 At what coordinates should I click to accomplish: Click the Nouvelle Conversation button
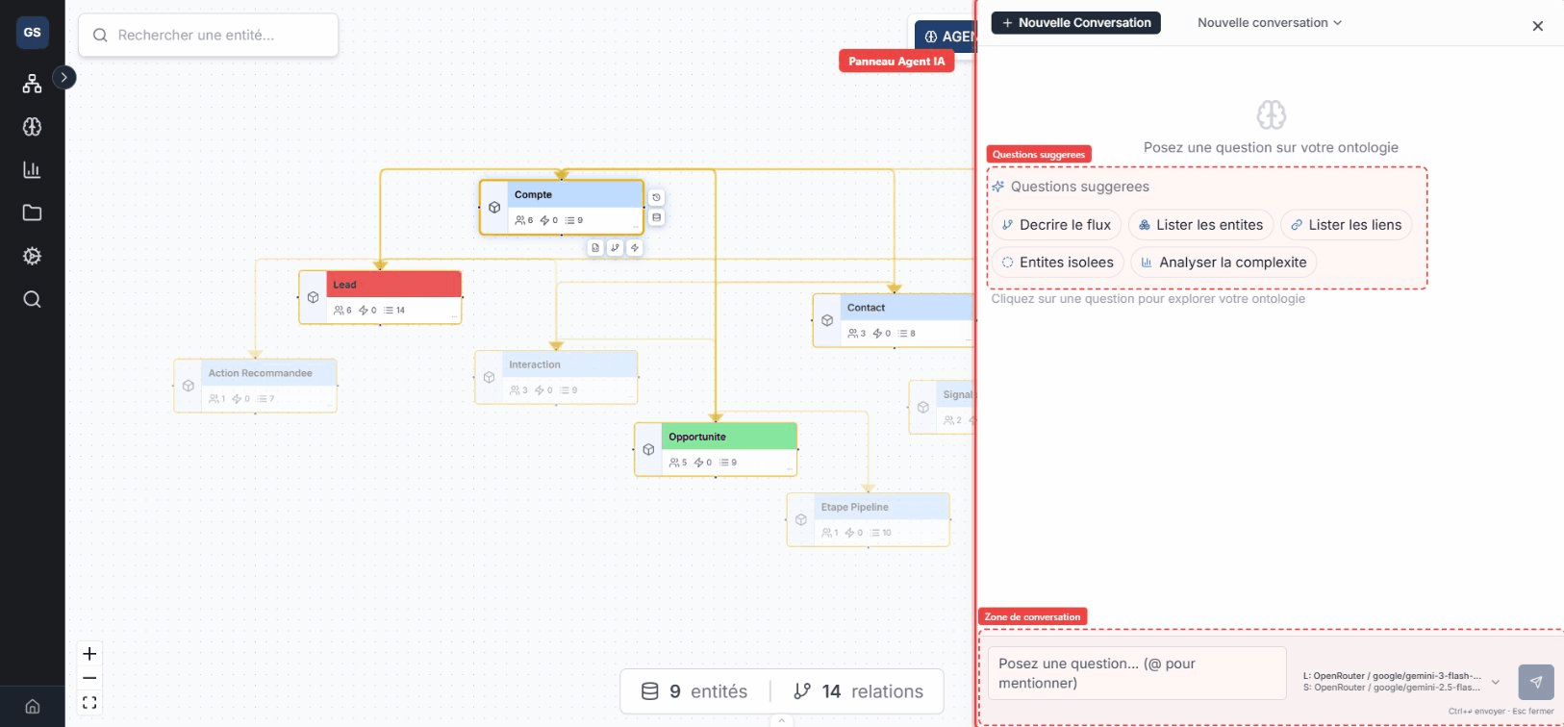[1075, 23]
